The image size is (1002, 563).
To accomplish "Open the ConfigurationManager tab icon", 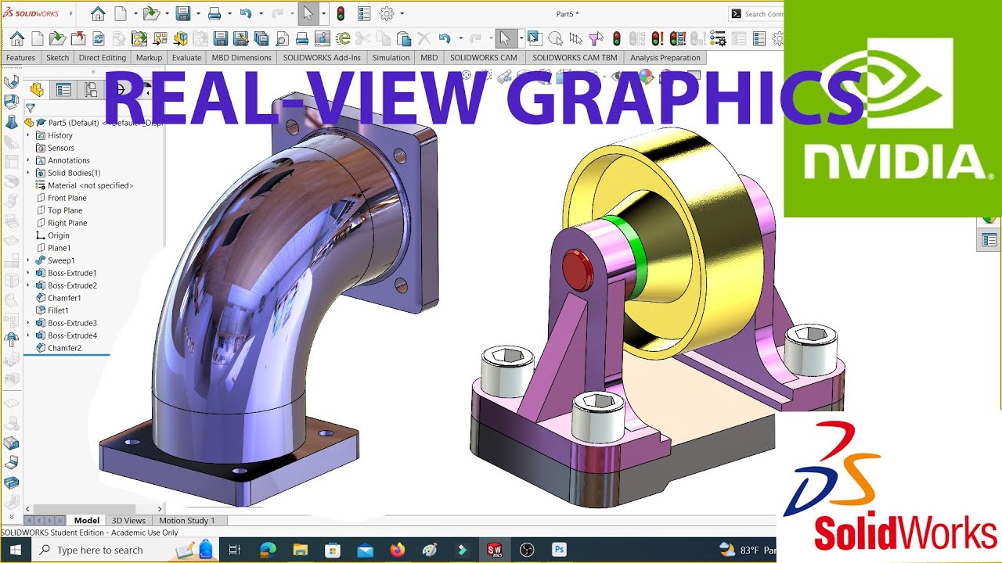I will 91,90.
